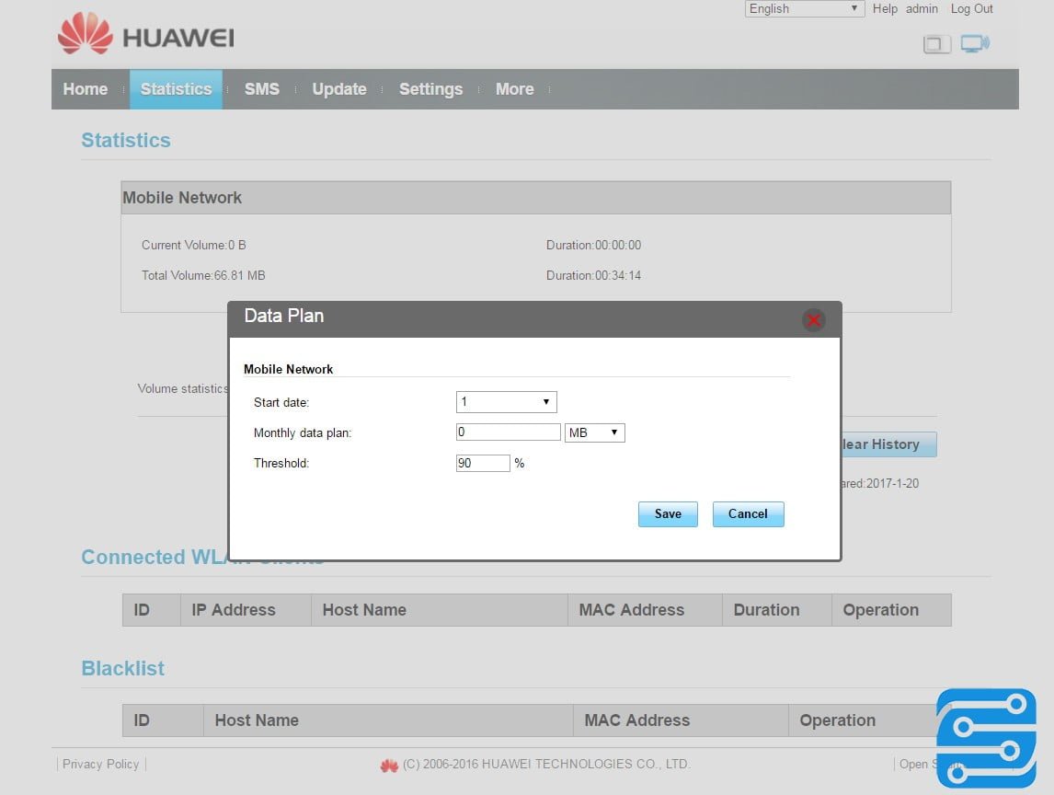This screenshot has width=1054, height=795.
Task: Focus the Monthly data plan input field
Action: (x=508, y=432)
